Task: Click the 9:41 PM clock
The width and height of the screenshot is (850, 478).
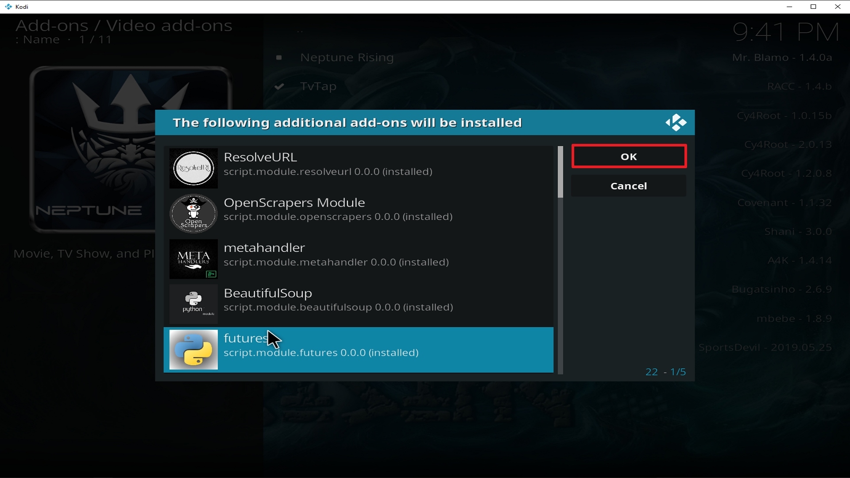Action: pyautogui.click(x=786, y=32)
